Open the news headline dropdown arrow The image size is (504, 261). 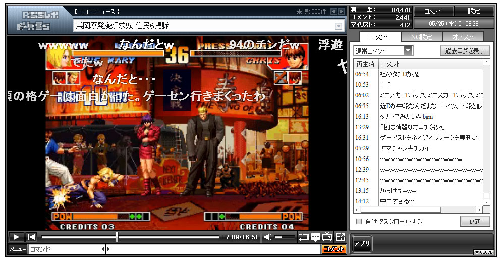(339, 26)
